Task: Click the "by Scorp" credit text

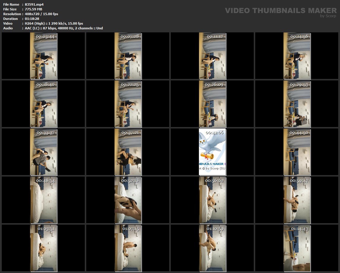Action: (328, 16)
